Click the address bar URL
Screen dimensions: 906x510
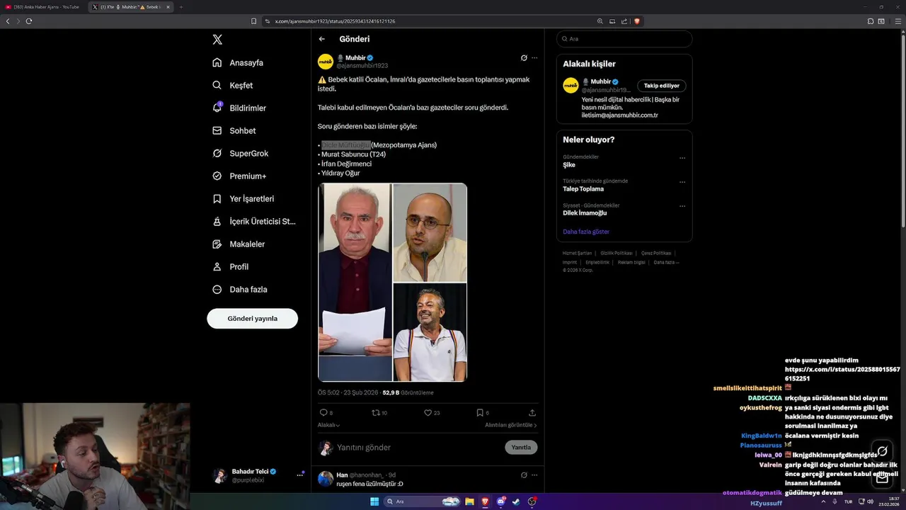tap(335, 21)
